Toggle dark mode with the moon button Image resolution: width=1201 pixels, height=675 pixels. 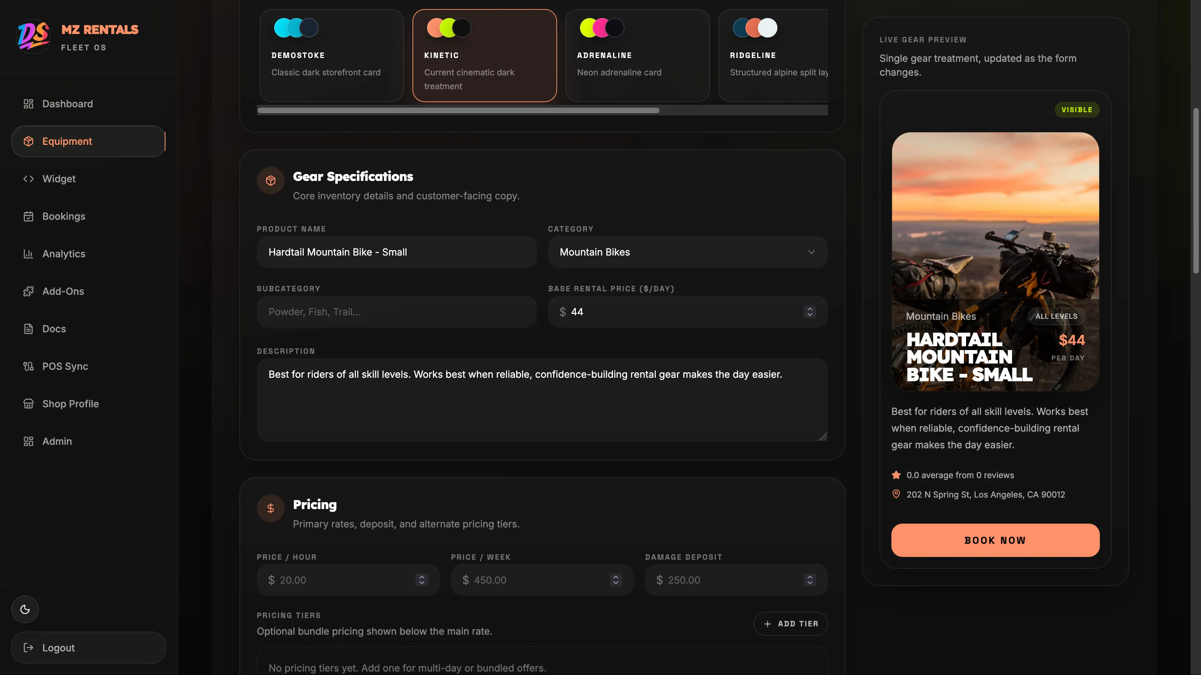[25, 609]
